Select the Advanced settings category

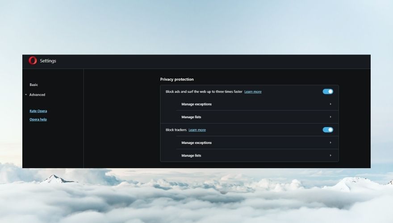(x=37, y=95)
